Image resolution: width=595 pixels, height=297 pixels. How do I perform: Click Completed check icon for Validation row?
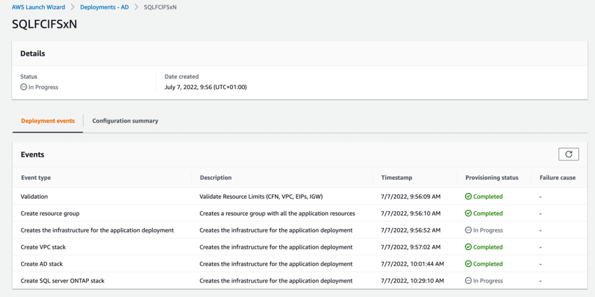(468, 196)
